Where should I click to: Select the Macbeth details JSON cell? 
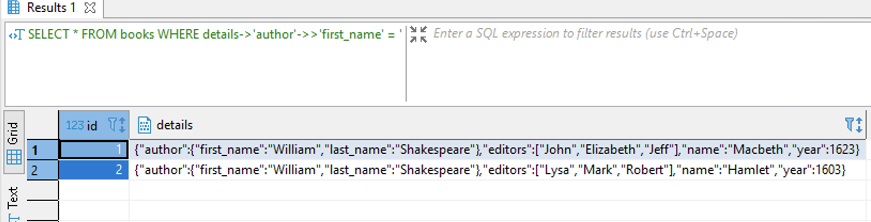[498, 150]
